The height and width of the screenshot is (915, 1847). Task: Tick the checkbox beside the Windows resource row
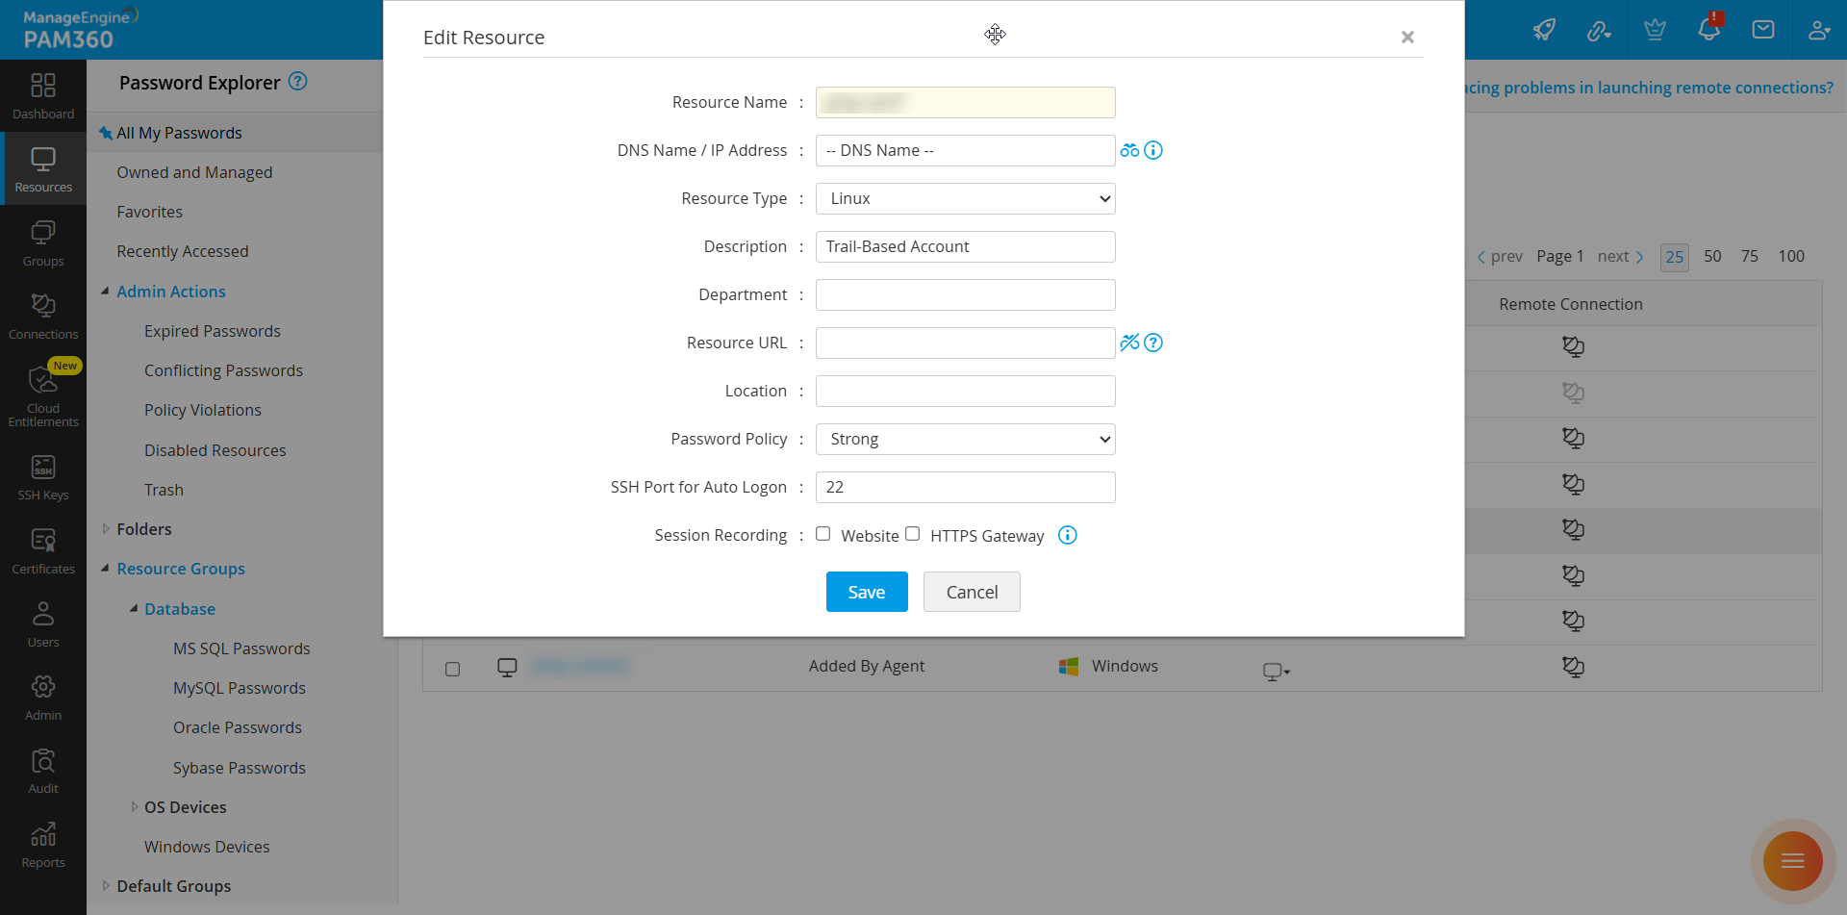453,668
